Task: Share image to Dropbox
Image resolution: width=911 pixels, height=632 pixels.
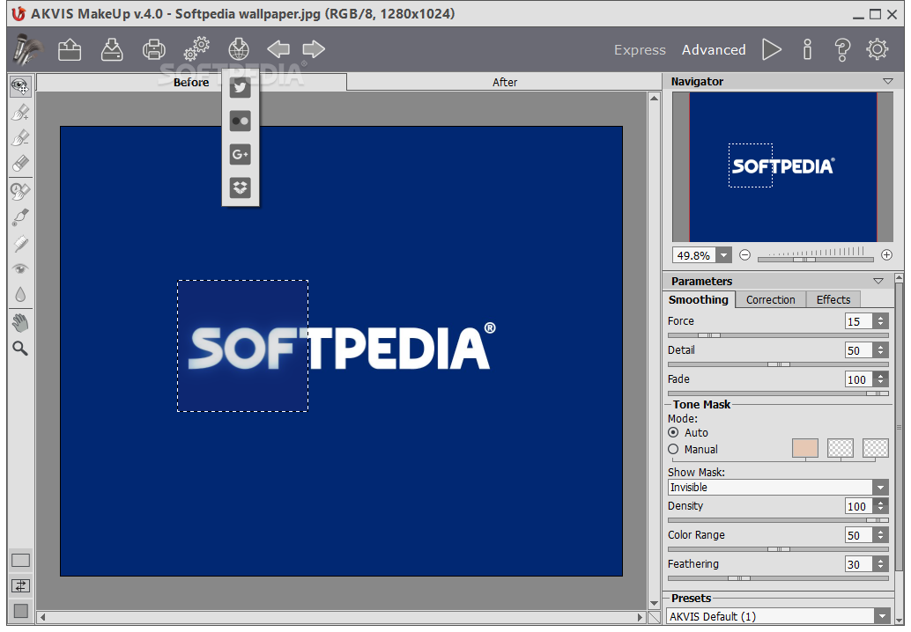Action: pyautogui.click(x=240, y=187)
